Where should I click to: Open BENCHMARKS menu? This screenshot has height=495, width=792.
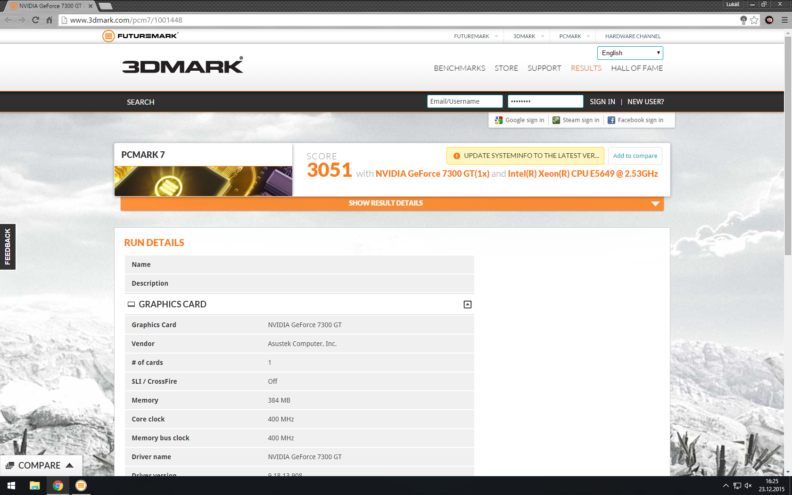(x=460, y=68)
